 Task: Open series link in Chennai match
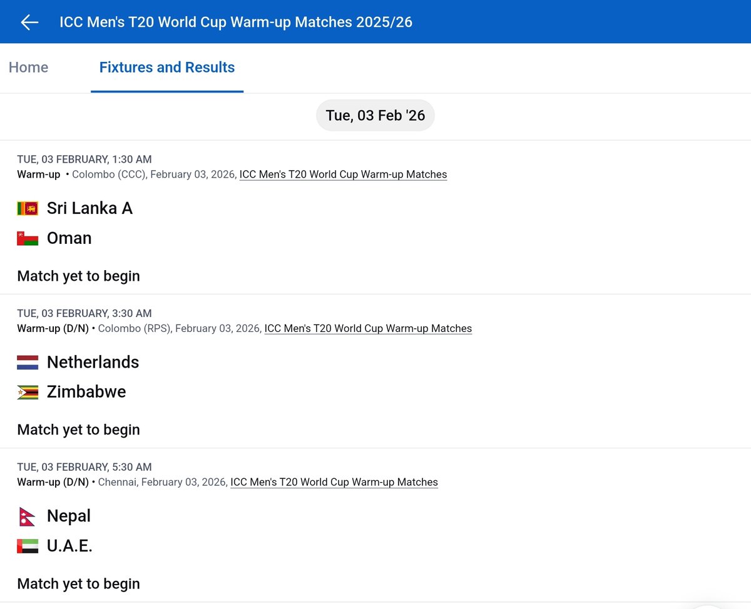point(334,482)
